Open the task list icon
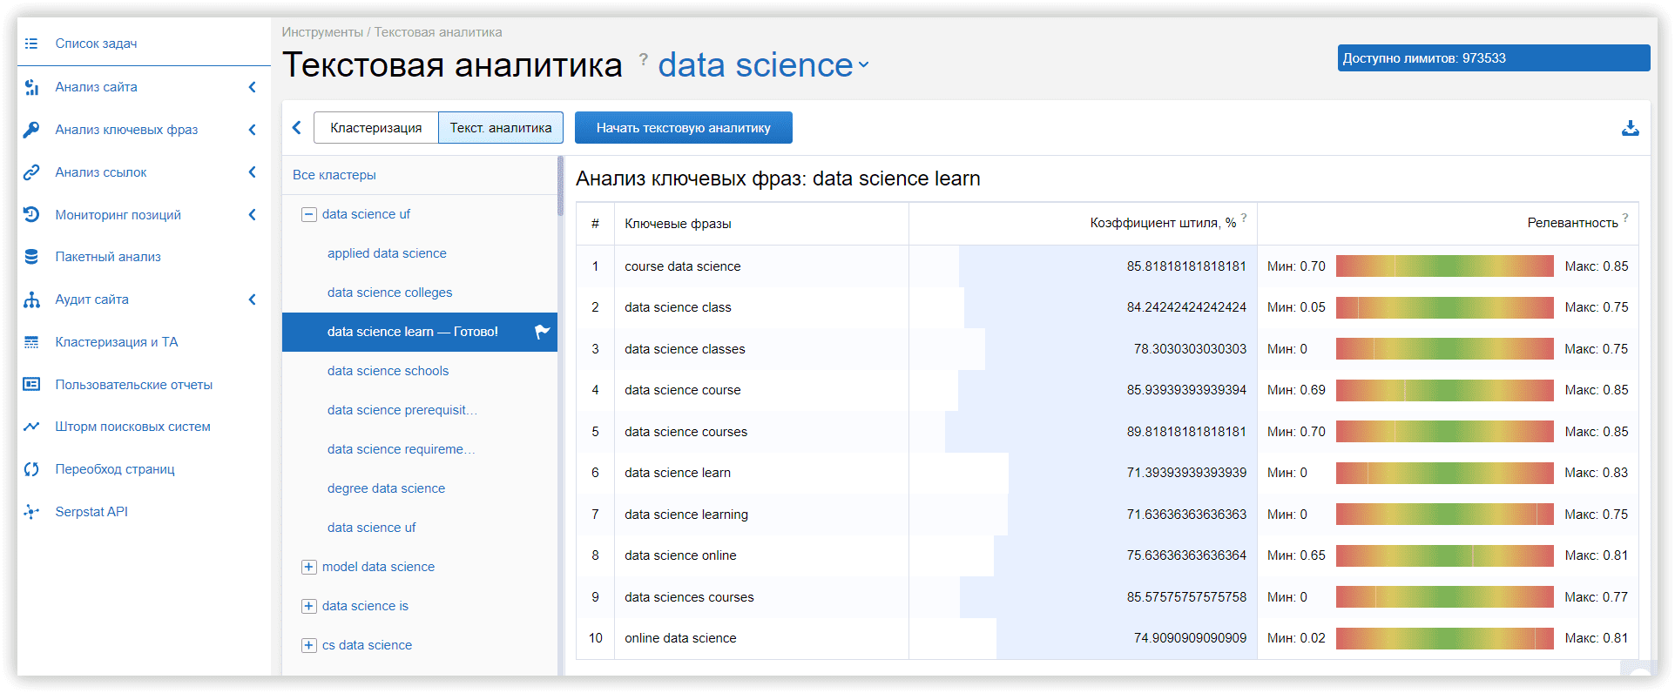 click(31, 44)
